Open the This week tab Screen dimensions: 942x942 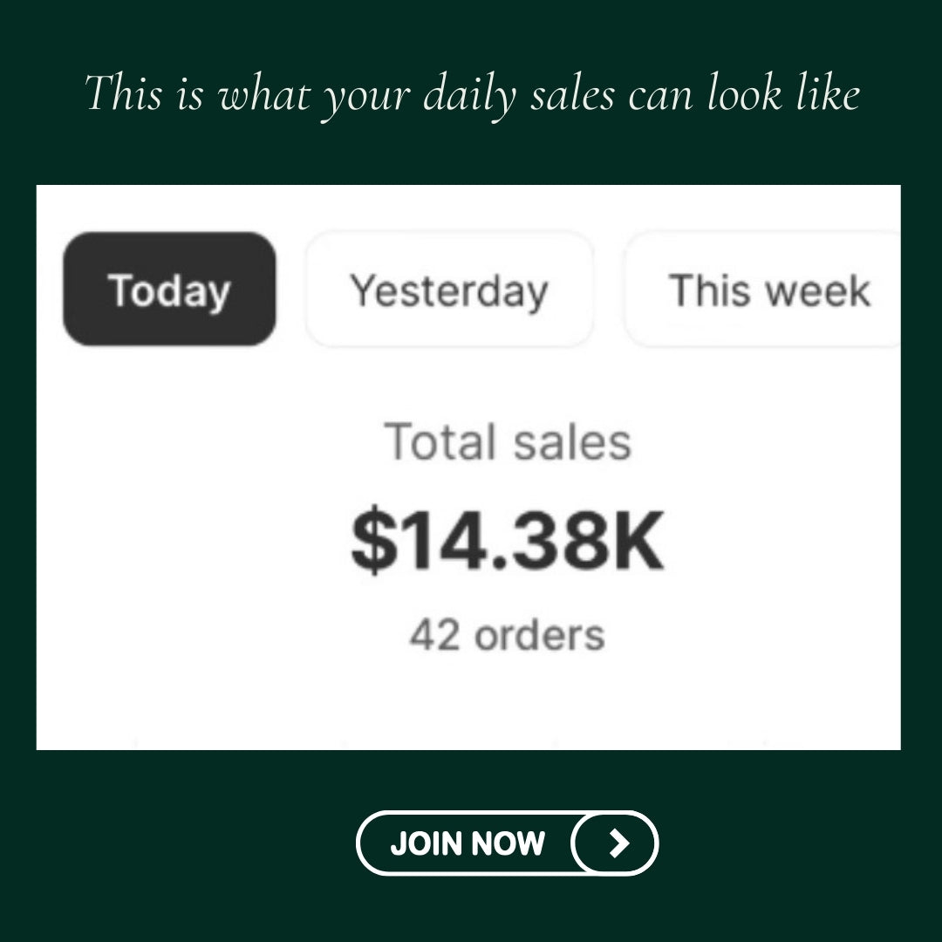pyautogui.click(x=768, y=290)
